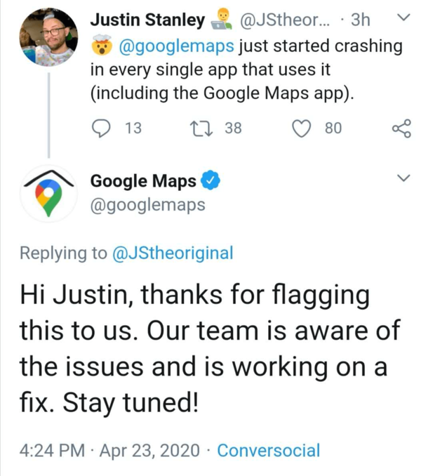
Task: Click the Google Maps display name
Action: point(143,181)
